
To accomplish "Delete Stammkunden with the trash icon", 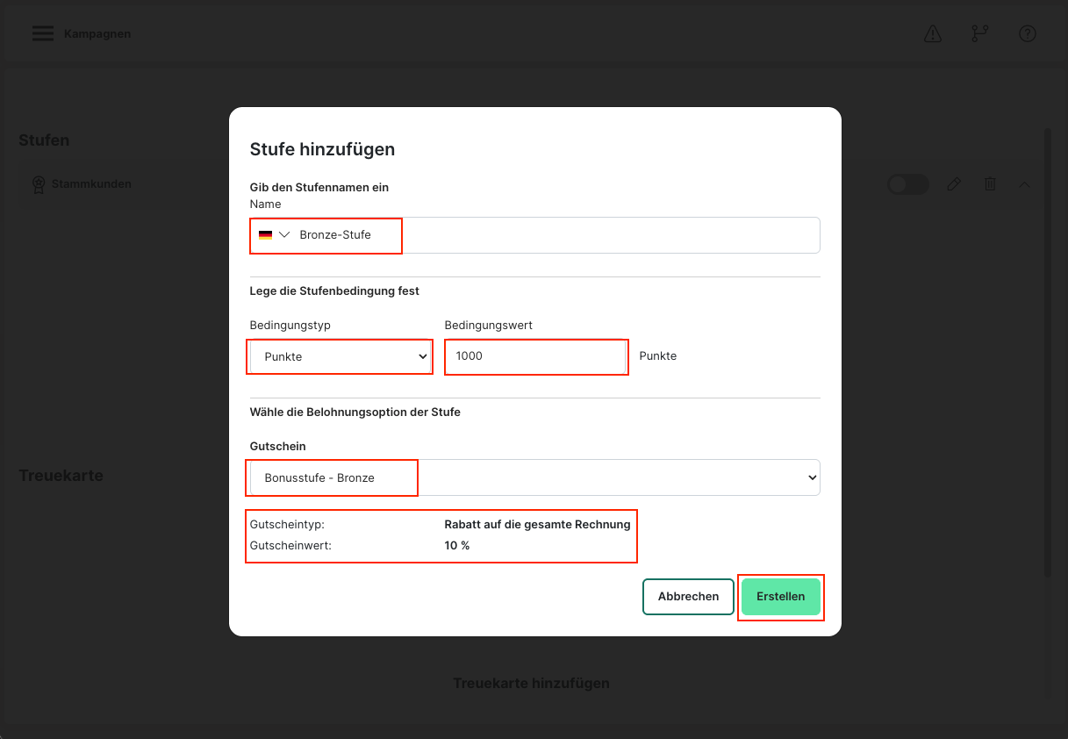I will [990, 184].
